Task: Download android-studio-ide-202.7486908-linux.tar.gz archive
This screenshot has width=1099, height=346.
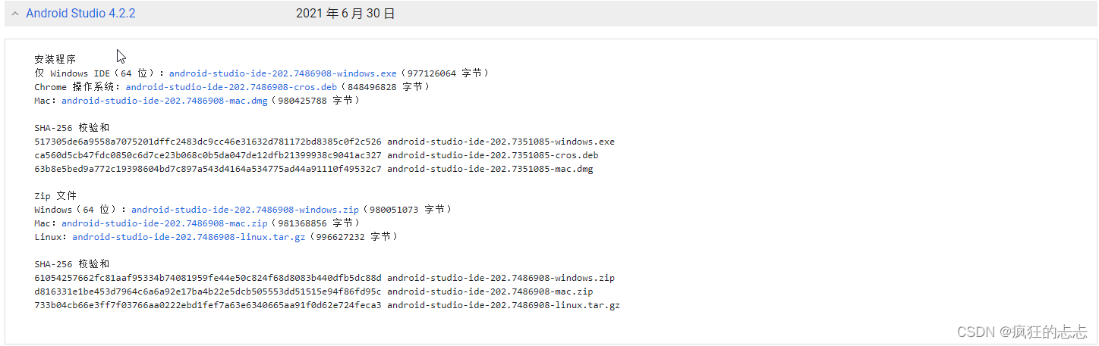Action: (x=189, y=237)
